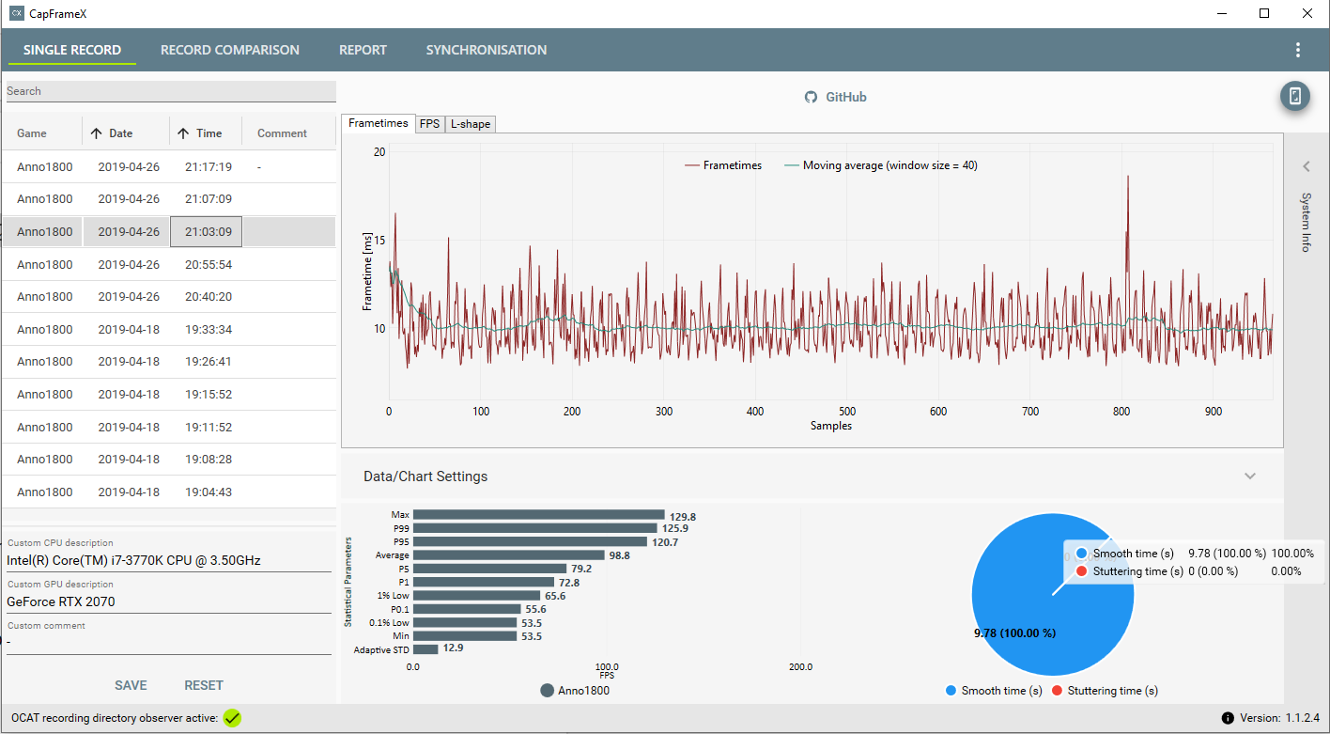Click the GitHub logo icon
This screenshot has height=734, width=1330.
coord(812,97)
